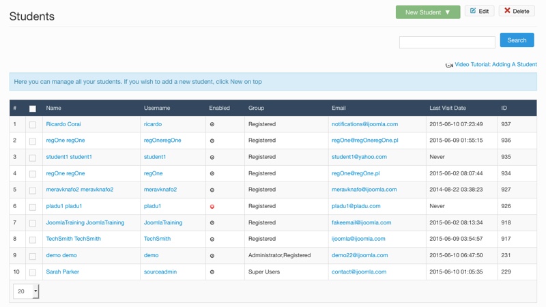Click the video camera icon beside tutorial link
Image resolution: width=546 pixels, height=307 pixels.
tap(449, 65)
